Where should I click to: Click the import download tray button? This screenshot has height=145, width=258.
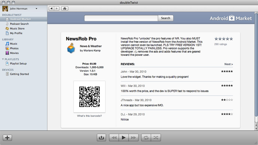coord(101,138)
